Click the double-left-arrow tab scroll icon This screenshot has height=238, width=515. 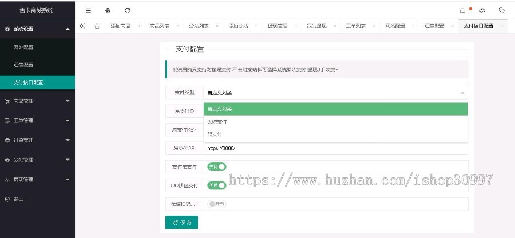82,26
